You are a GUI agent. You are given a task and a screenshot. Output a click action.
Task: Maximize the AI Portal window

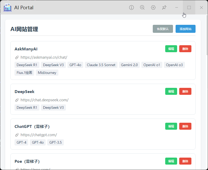tap(189, 7)
